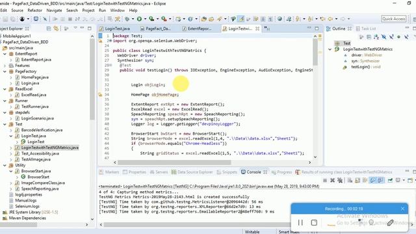
Task: Click the pencil annotate icon in recorder
Action: click(x=390, y=222)
